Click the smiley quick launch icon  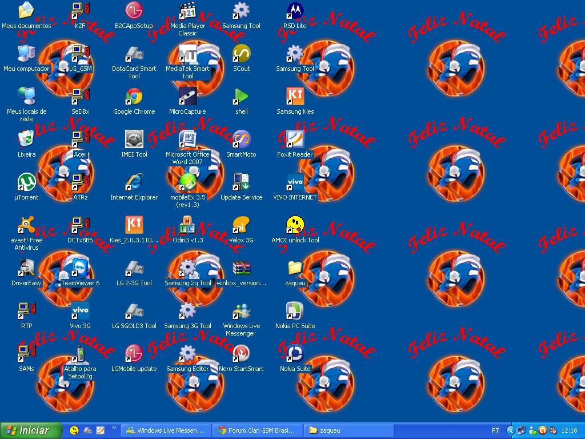coord(75,430)
